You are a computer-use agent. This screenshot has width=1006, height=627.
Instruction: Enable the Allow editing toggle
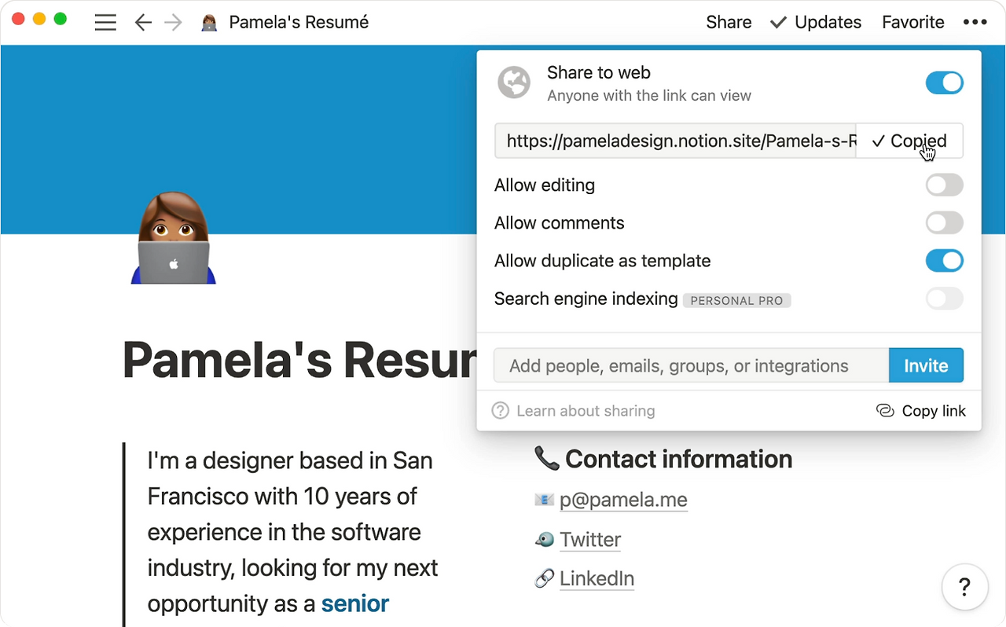[x=944, y=185]
